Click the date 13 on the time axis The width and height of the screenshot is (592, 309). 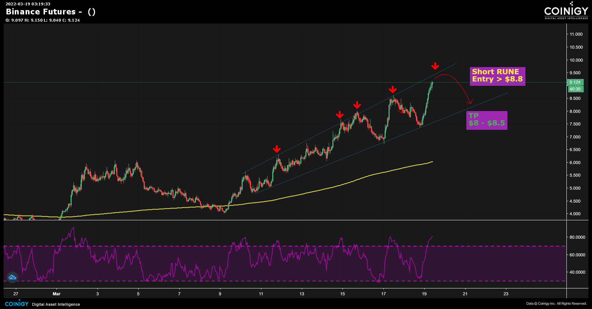coord(302,294)
